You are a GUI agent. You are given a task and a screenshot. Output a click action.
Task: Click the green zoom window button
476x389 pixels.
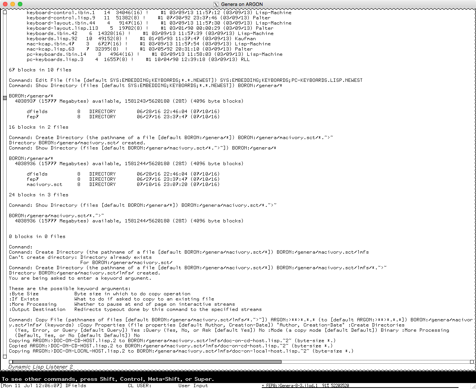[20, 4]
